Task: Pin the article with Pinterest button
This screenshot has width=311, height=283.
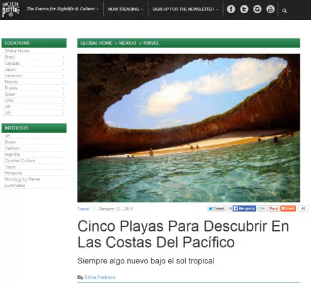Action: 273,209
